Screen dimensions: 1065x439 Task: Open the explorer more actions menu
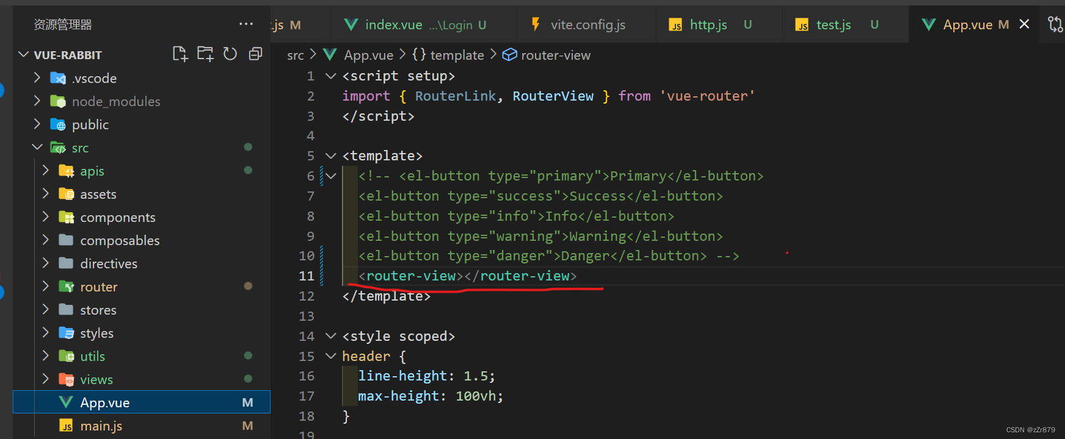click(x=246, y=24)
